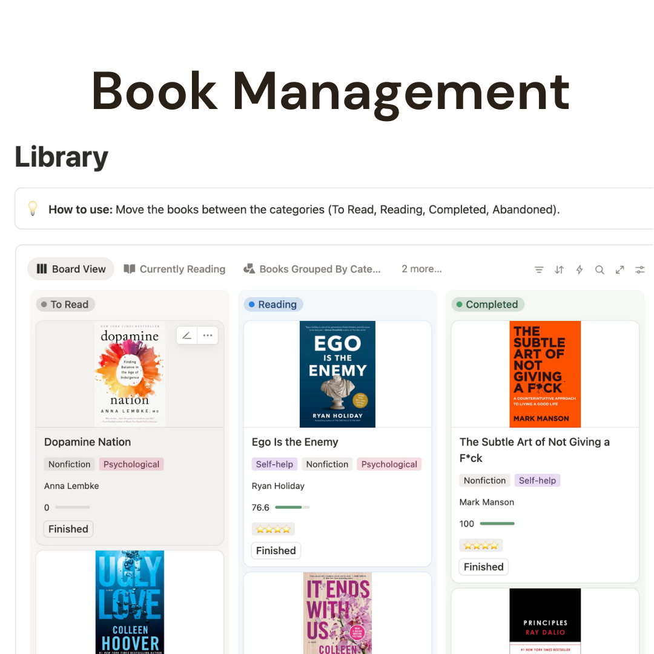Open view settings sliders icon
Viewport: 654px width, 654px height.
tap(640, 270)
